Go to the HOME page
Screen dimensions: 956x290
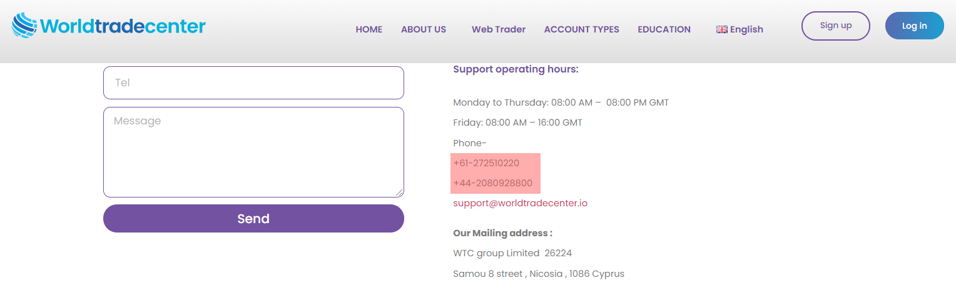(x=369, y=29)
